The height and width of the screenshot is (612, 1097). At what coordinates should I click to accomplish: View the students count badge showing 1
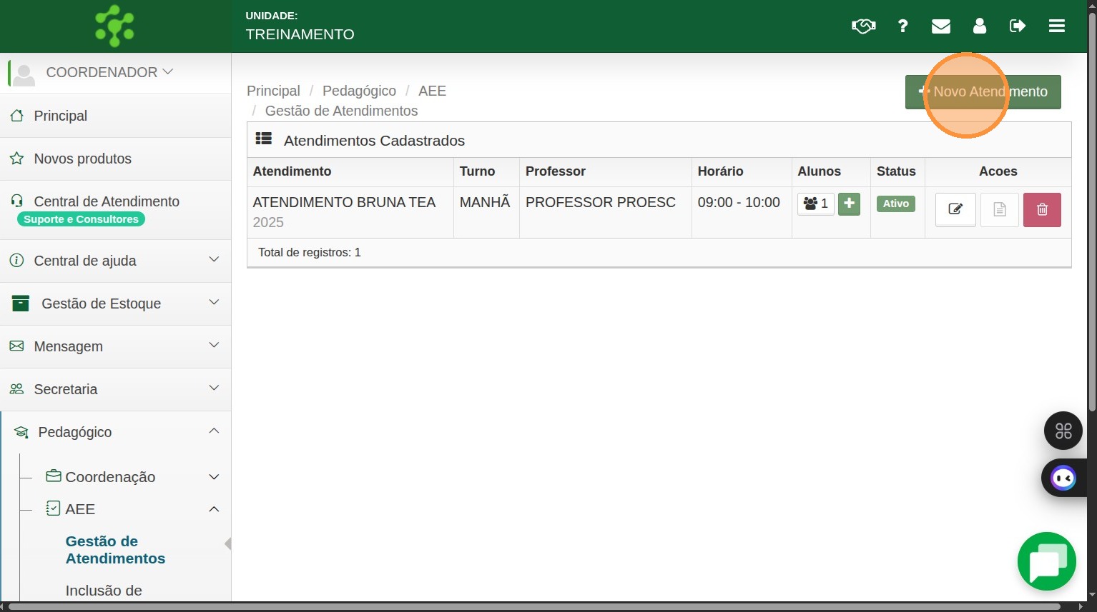pos(816,204)
